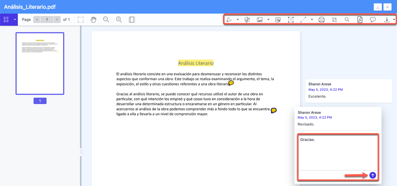Select the sticky note tool
The height and width of the screenshot is (186, 397).
pos(278,20)
